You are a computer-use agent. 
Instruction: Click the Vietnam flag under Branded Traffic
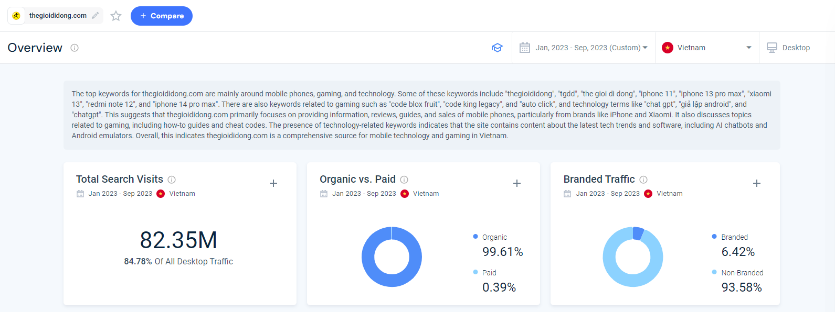tap(648, 194)
